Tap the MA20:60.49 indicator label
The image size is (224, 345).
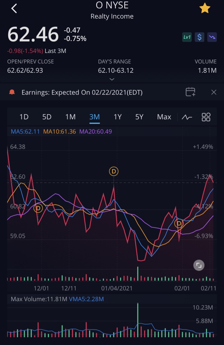coord(96,132)
